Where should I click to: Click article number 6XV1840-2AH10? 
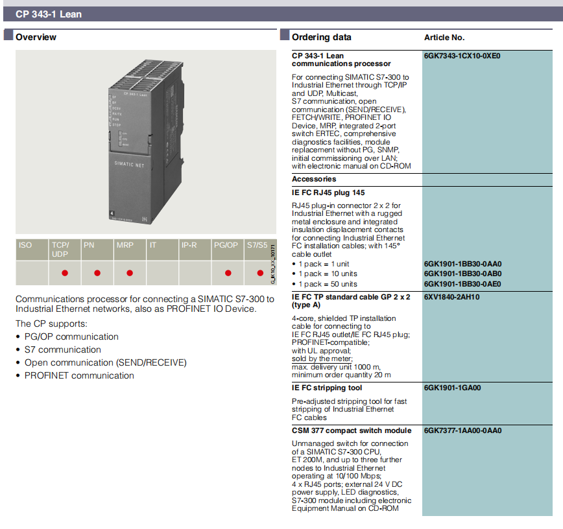click(x=451, y=297)
